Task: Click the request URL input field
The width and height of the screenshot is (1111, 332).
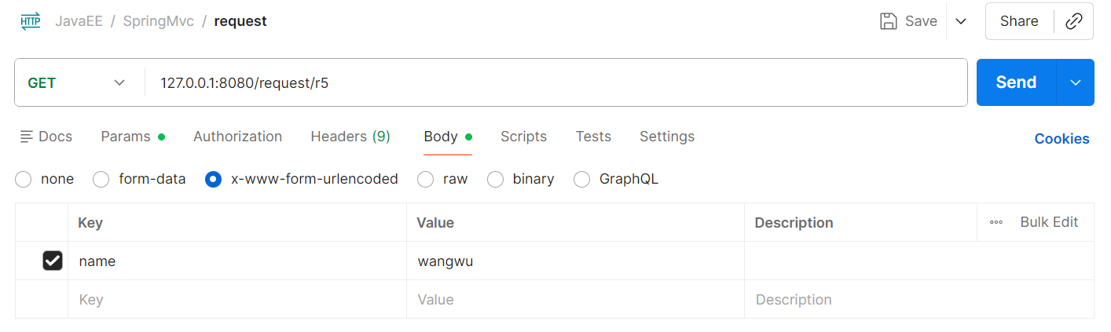Action: pos(550,82)
